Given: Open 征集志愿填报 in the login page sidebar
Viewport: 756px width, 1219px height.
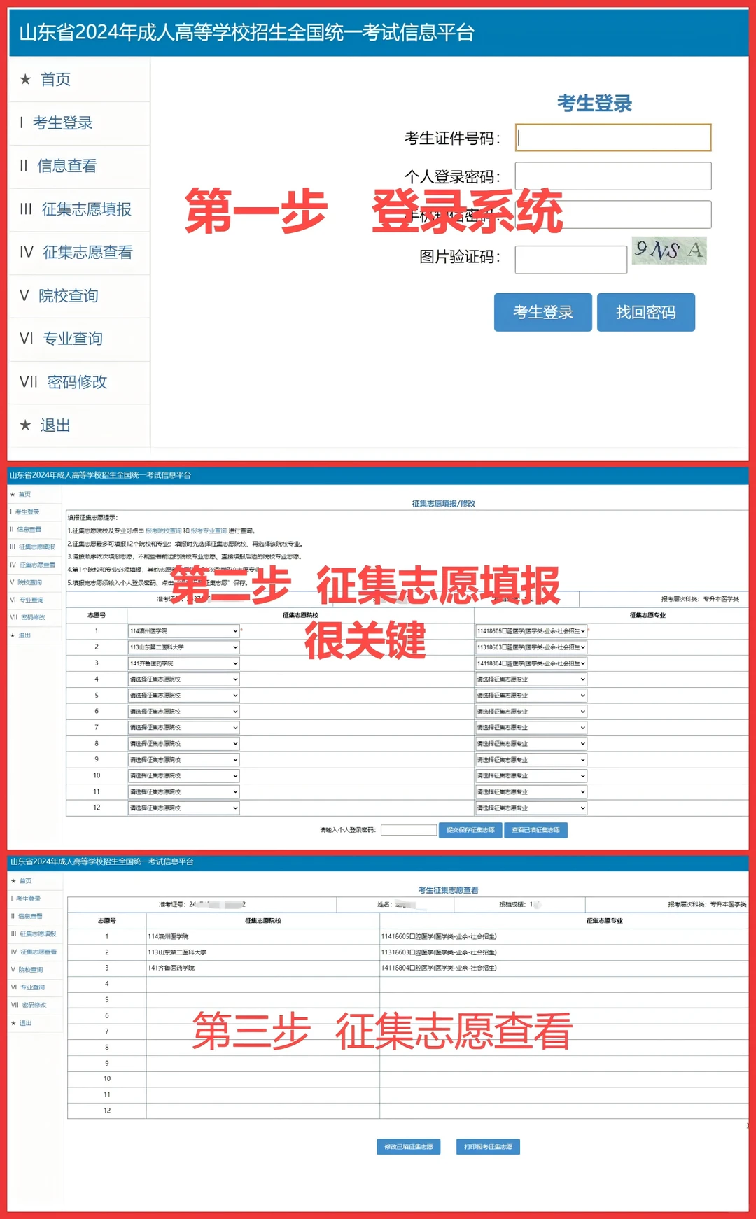Looking at the screenshot, I should [x=86, y=209].
